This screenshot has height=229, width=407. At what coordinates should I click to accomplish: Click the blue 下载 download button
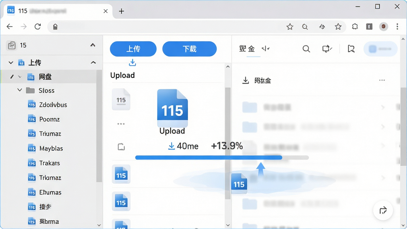click(x=190, y=49)
